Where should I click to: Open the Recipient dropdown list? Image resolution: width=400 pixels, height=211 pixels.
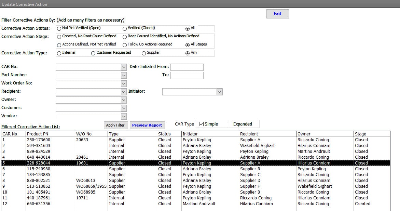[124, 92]
